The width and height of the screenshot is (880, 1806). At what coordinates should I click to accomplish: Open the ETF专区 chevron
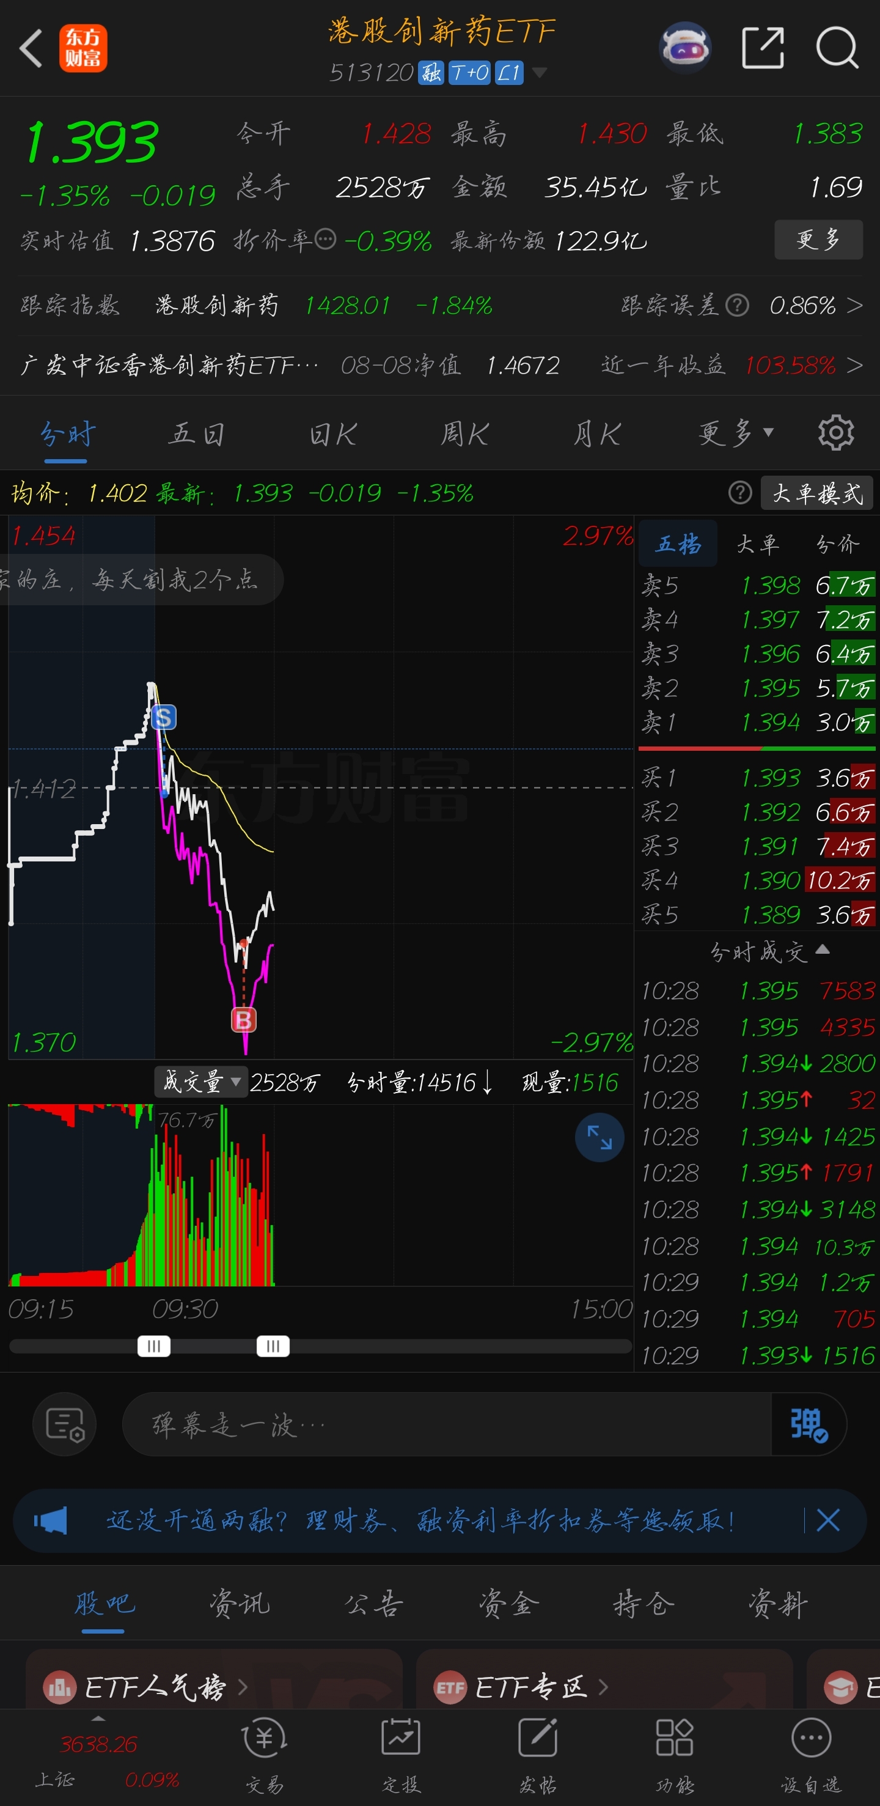(x=603, y=1687)
